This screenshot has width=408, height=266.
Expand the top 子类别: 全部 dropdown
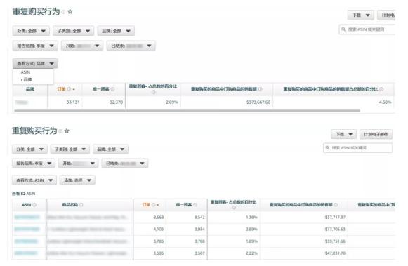(x=73, y=31)
